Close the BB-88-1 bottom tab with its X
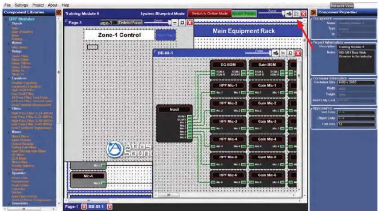The image size is (379, 211). pos(109,207)
